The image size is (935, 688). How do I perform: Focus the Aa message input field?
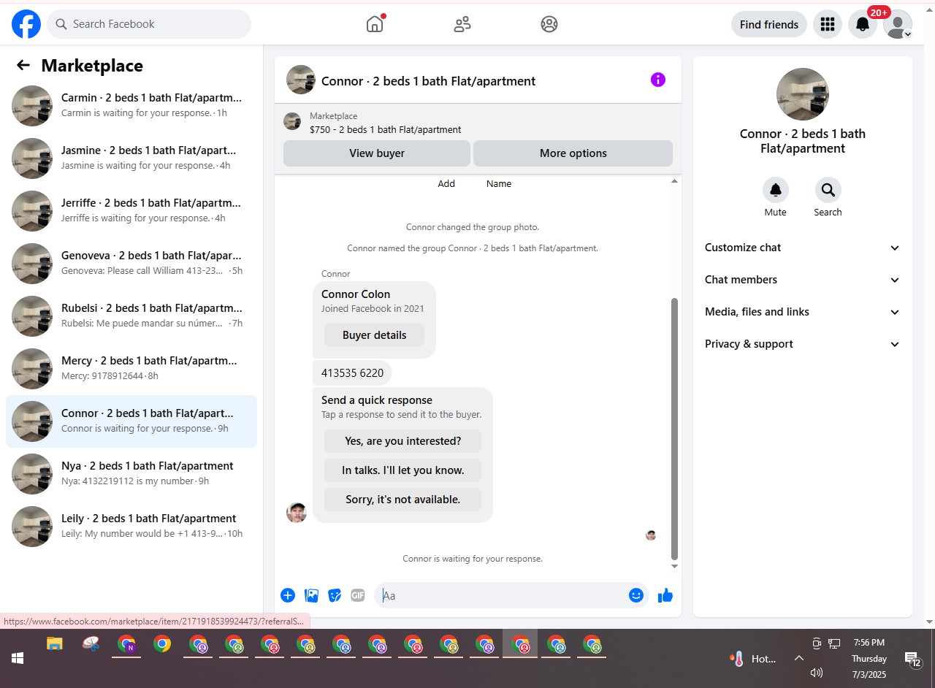click(504, 595)
